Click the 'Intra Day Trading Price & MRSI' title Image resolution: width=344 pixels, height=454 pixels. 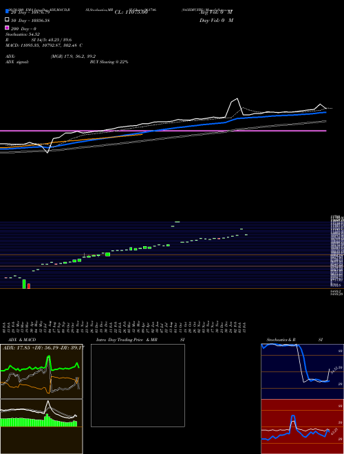click(x=140, y=340)
